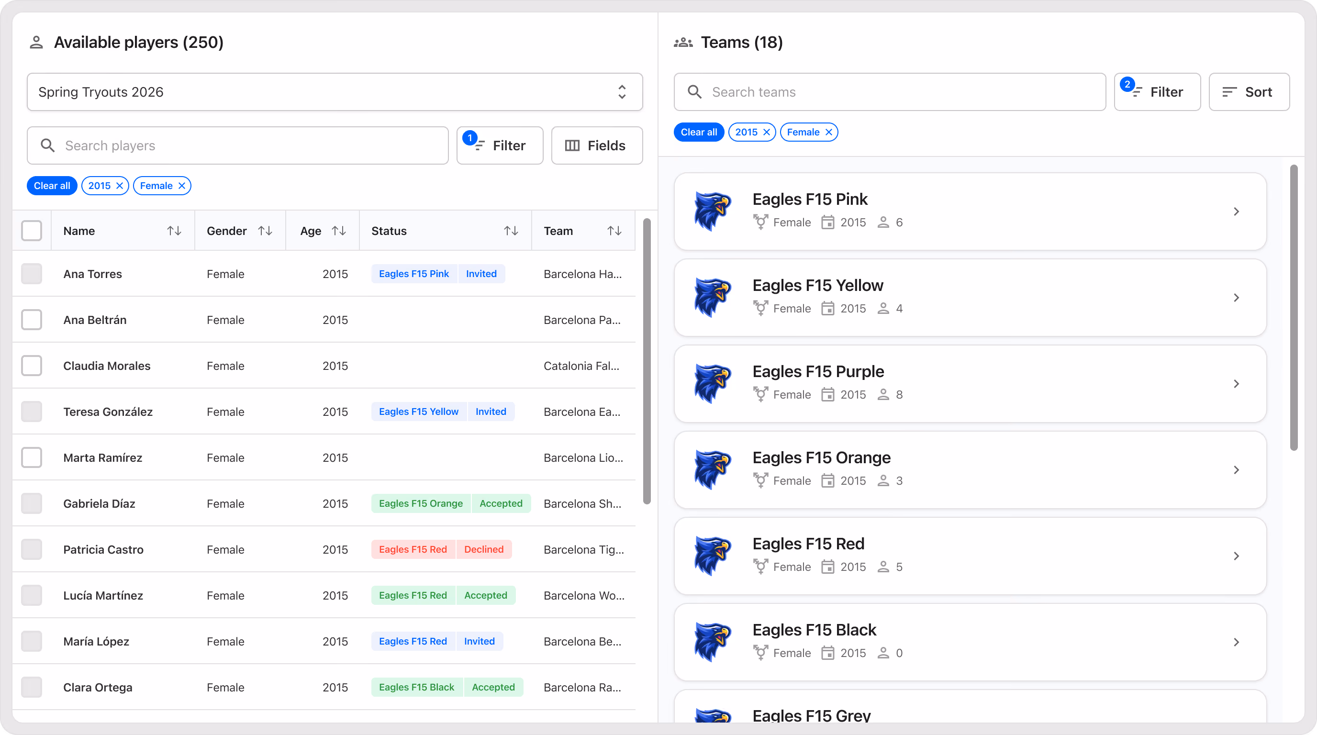Expand the Eagles F15 Red team chevron
This screenshot has width=1317, height=735.
1236,556
